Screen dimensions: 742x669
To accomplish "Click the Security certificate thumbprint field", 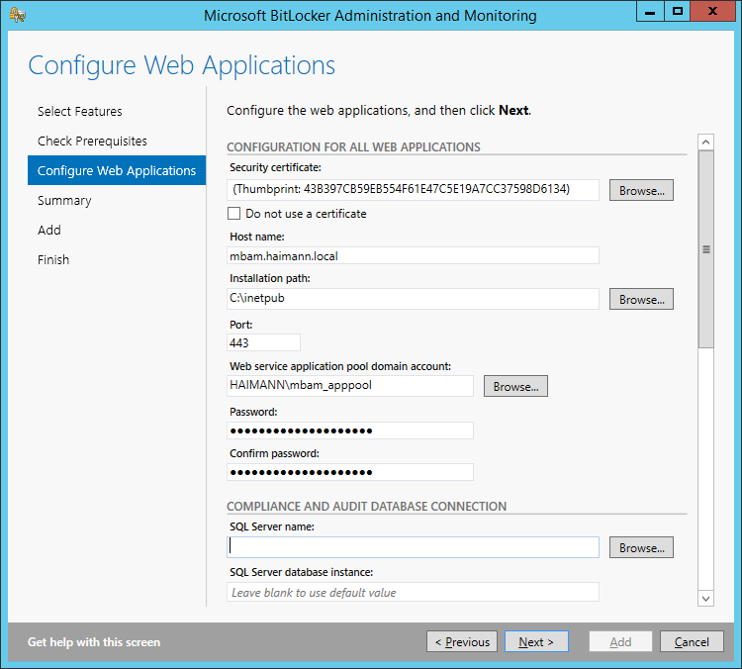I will (413, 189).
